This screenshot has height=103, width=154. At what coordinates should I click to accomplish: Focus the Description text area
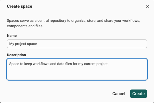coord(77,69)
